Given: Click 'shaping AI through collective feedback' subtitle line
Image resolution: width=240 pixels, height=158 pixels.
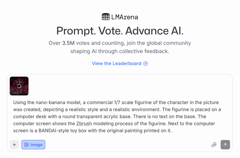Looking at the screenshot, I should [x=120, y=51].
